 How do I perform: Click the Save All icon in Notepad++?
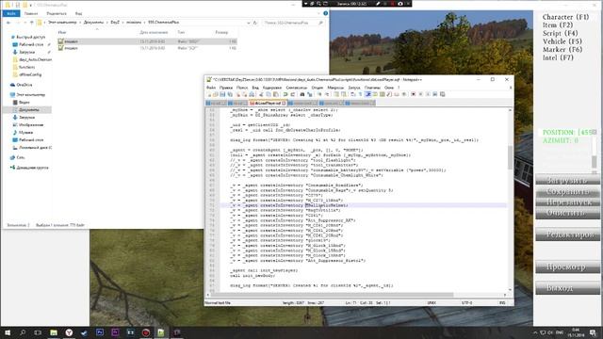tap(230, 94)
